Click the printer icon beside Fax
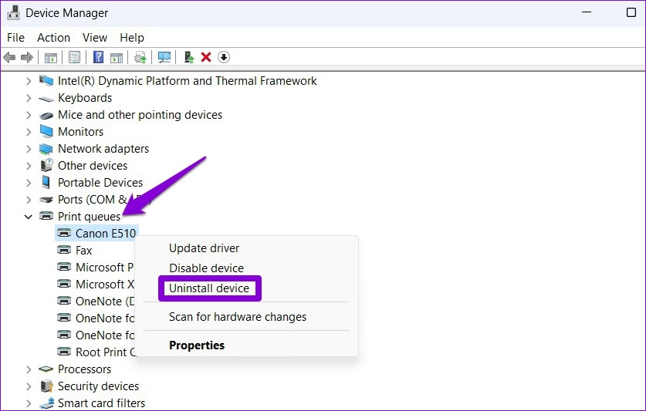 tap(64, 250)
